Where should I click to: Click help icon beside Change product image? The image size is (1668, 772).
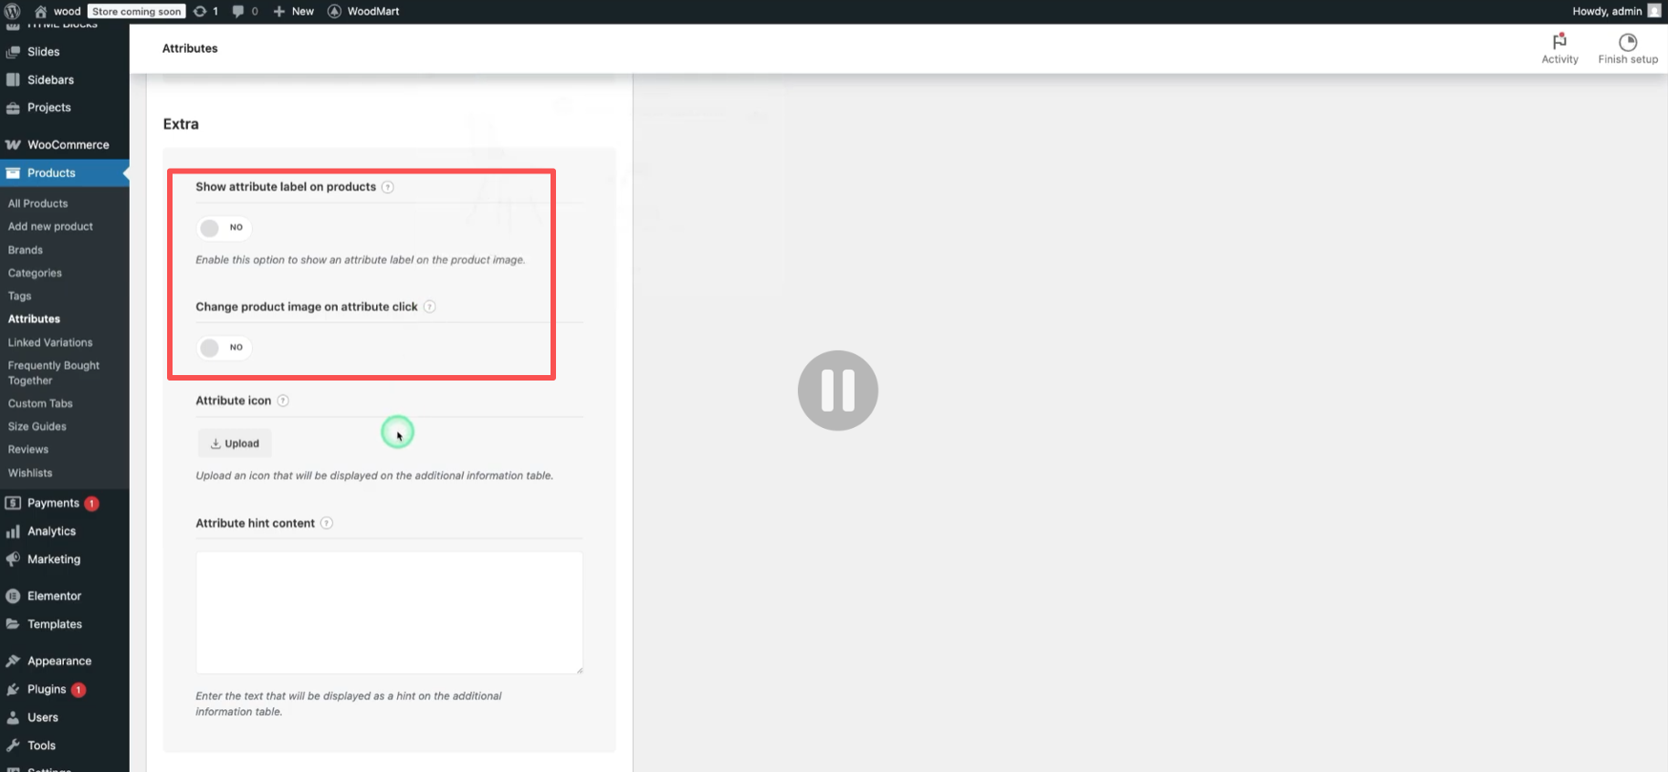point(429,307)
